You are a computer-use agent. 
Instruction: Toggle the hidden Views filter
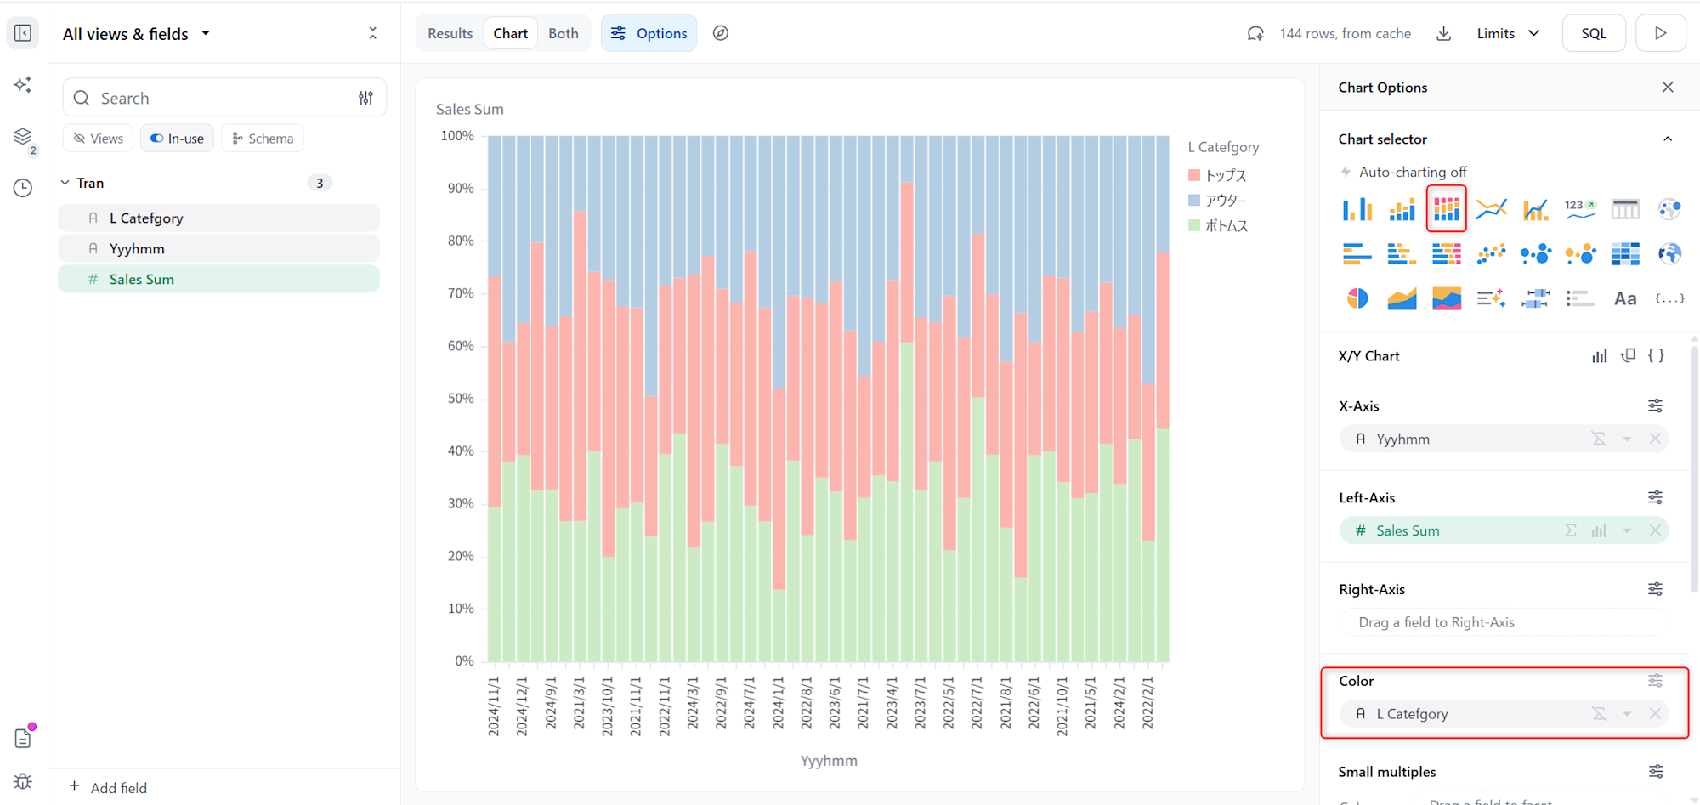coord(99,139)
